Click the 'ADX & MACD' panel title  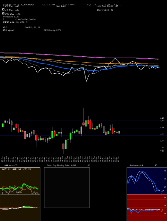(11, 165)
